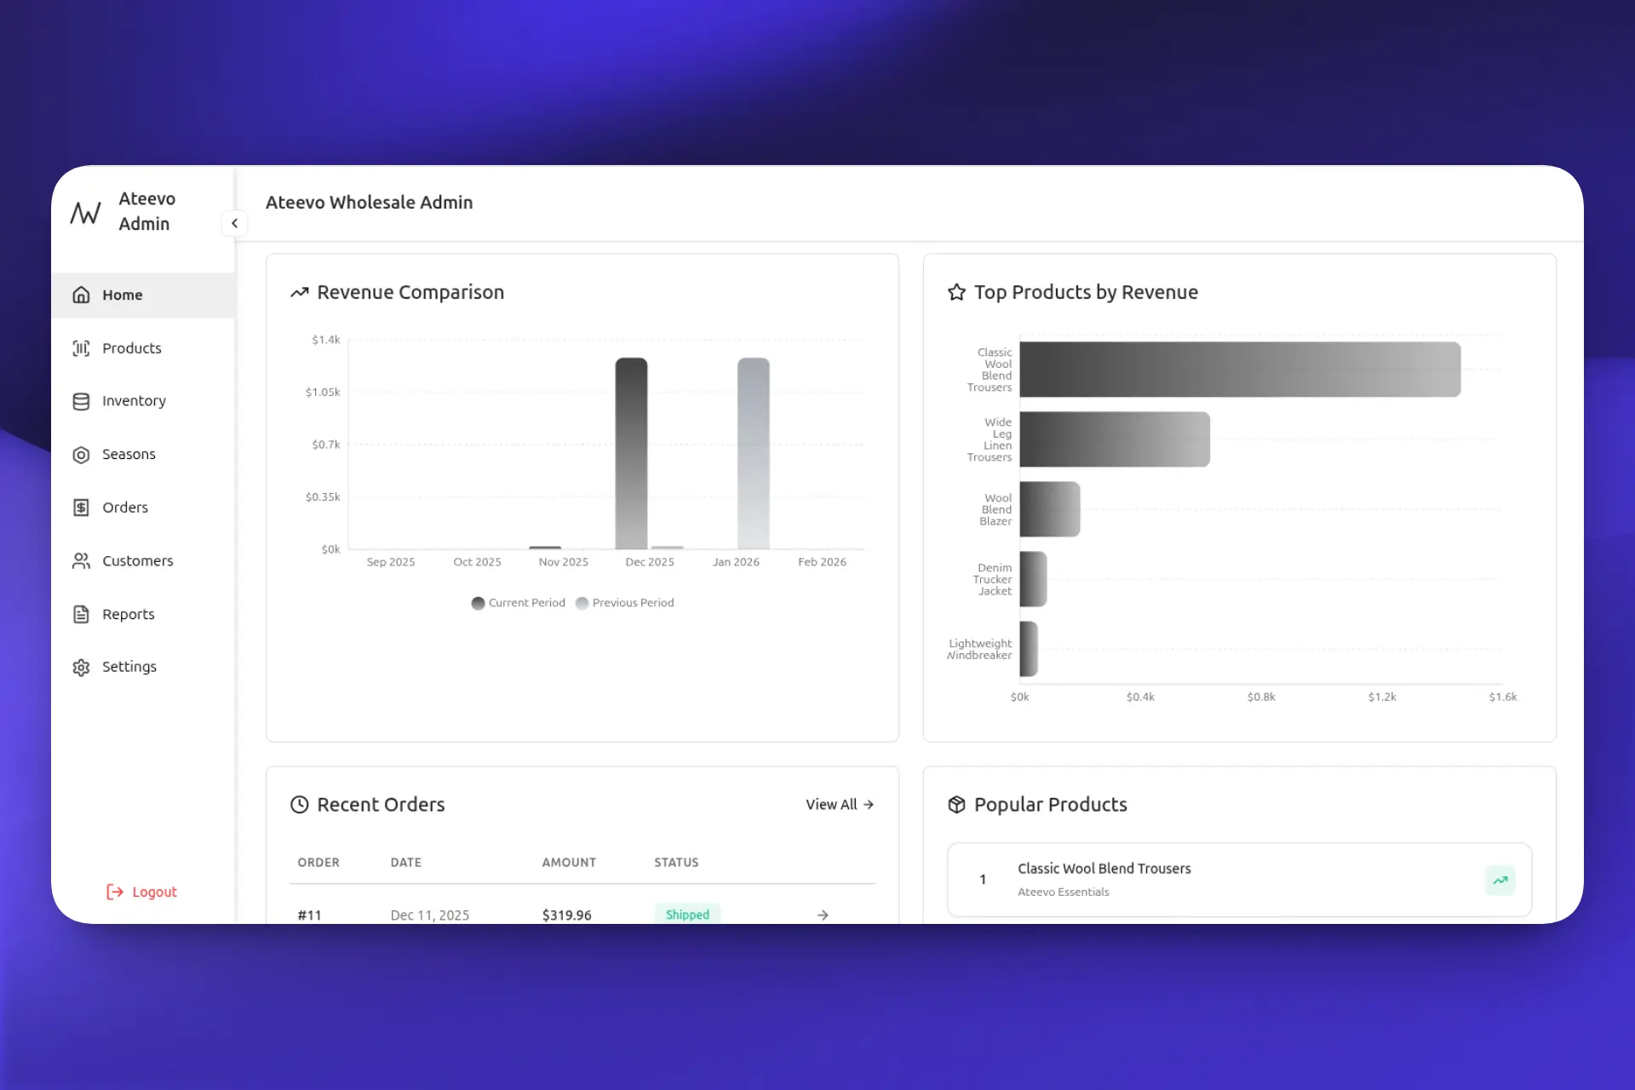The image size is (1635, 1090).
Task: Open the Classic Wool Blend Trousers product card
Action: tap(1239, 880)
